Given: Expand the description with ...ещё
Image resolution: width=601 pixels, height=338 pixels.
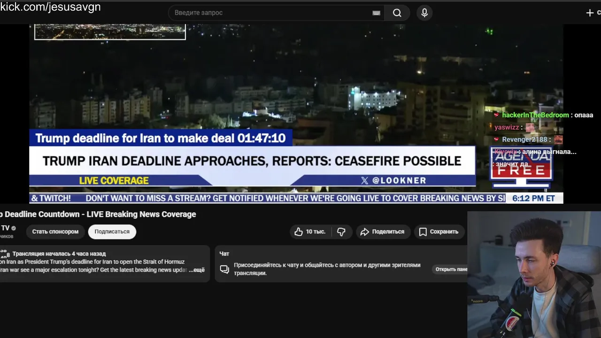Looking at the screenshot, I should (x=197, y=270).
